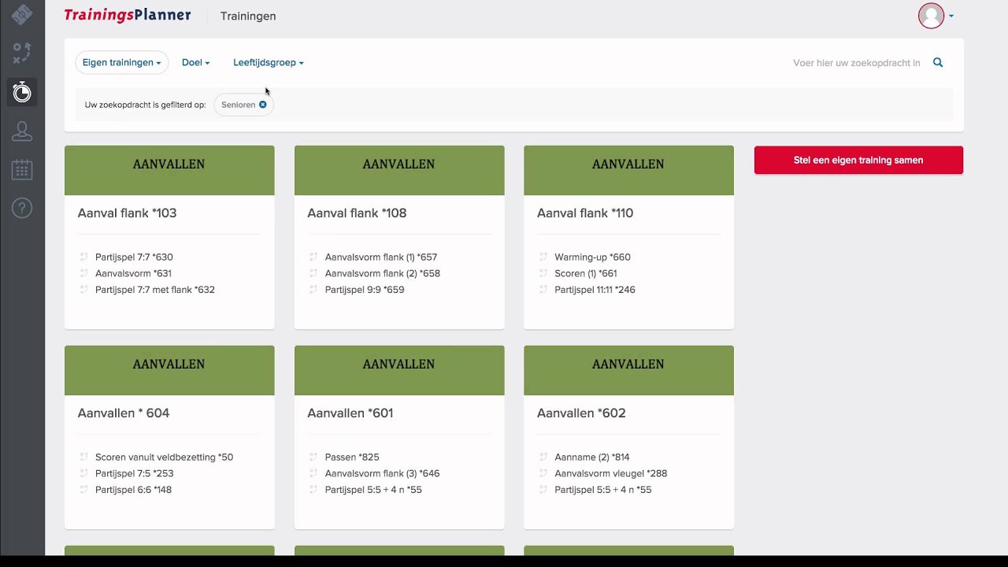Click exercise Partijspel 11:11 *246

click(x=595, y=290)
